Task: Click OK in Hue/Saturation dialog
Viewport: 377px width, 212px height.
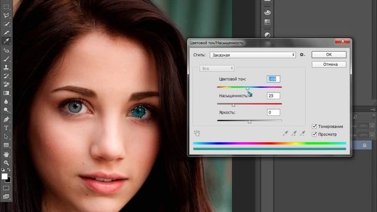Action: point(329,55)
